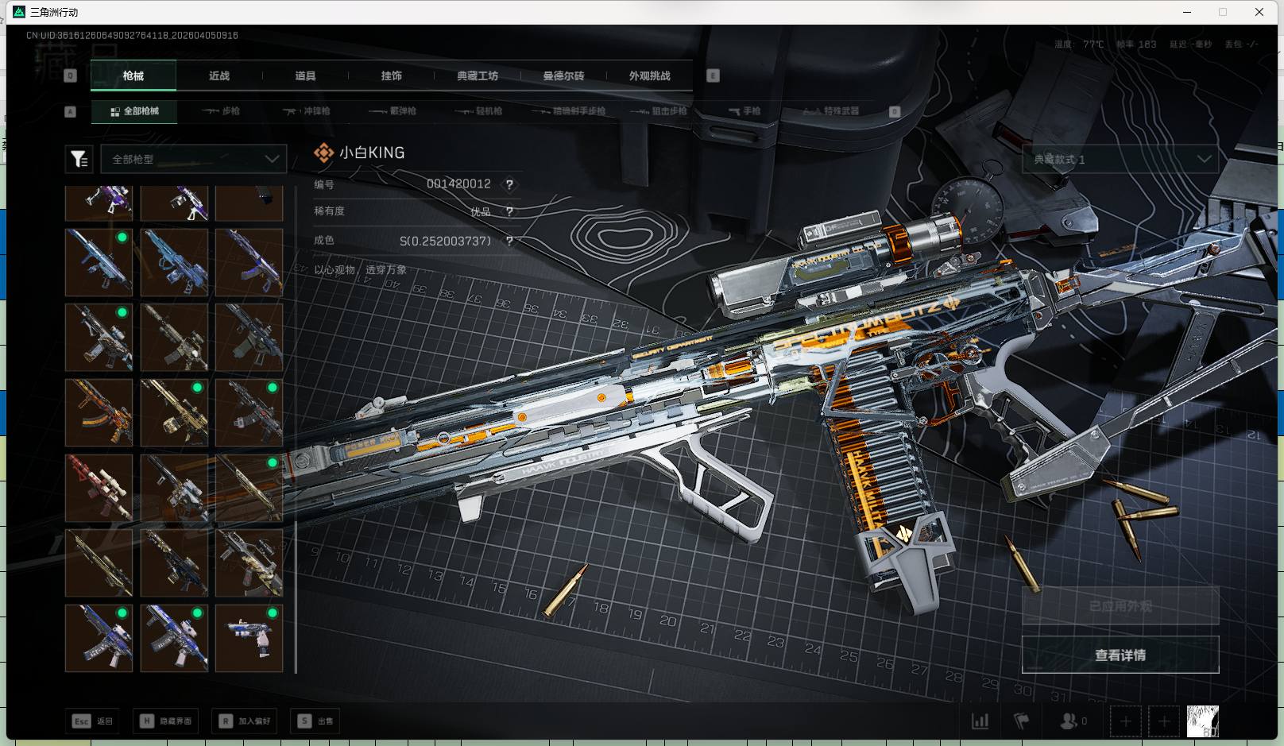Open the player avatar at bottom right

pos(1203,721)
